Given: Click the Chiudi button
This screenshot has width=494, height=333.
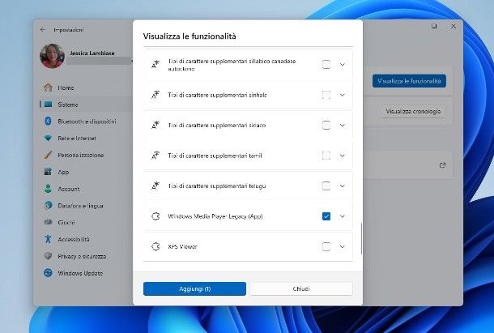Looking at the screenshot, I should point(301,288).
